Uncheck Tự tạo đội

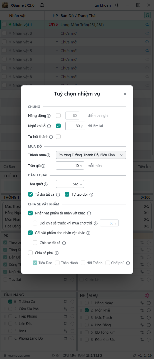point(67,194)
